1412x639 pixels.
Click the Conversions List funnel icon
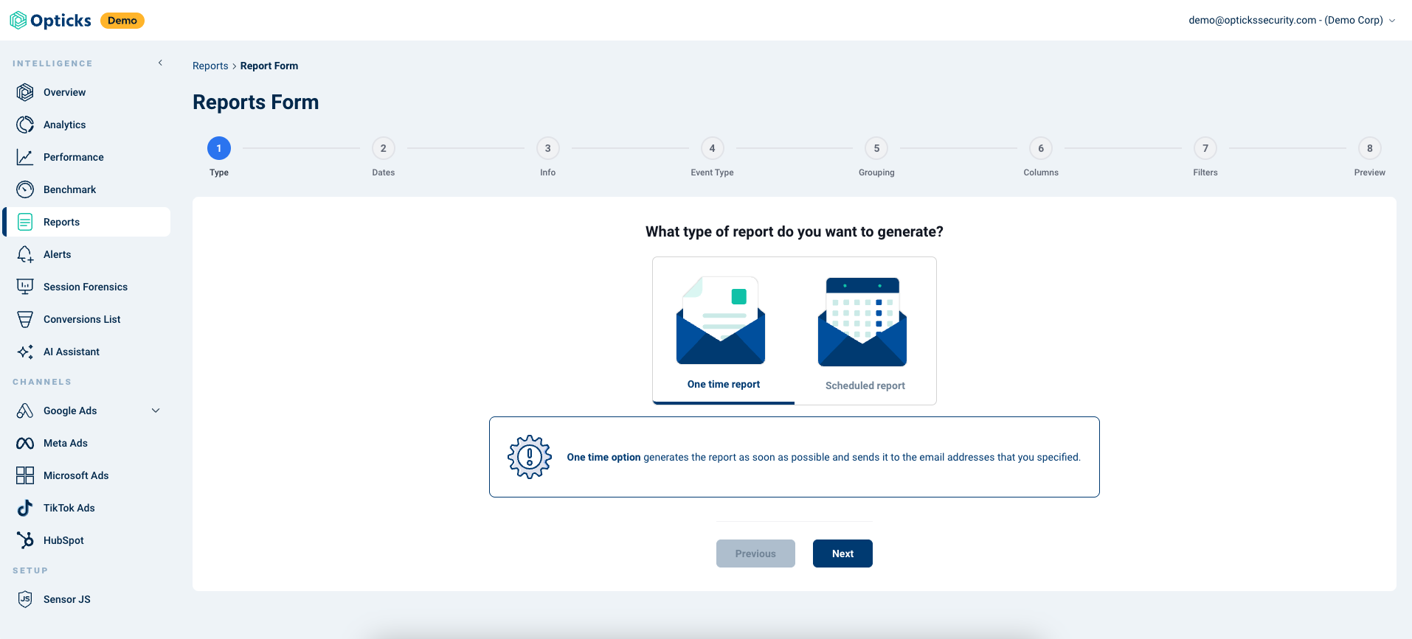point(25,319)
